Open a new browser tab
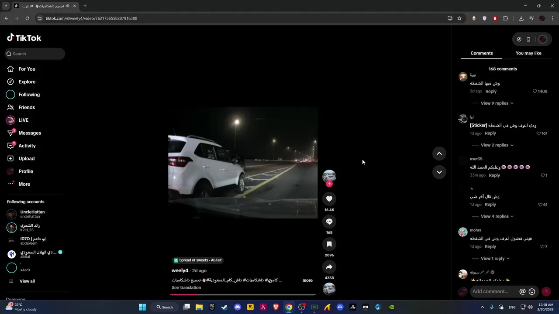559x314 pixels. (85, 6)
